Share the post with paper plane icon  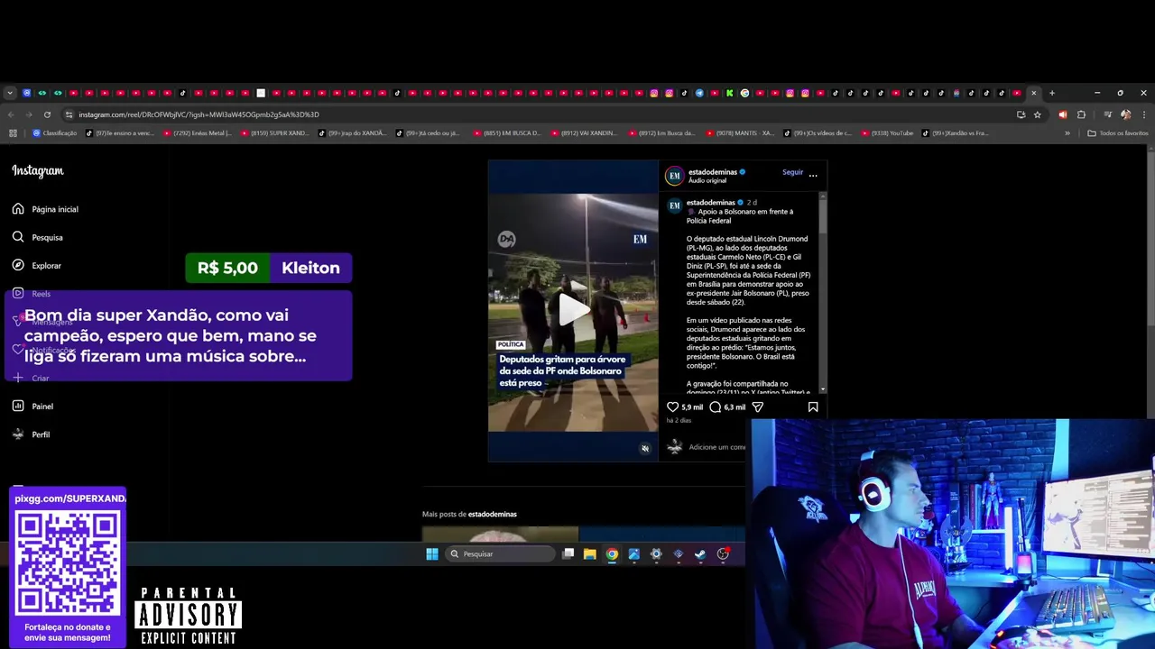(x=758, y=407)
